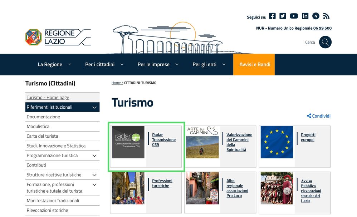This screenshot has width=357, height=217.
Task: Expand Strutture ricettive turistiche chevron
Action: coord(94,175)
